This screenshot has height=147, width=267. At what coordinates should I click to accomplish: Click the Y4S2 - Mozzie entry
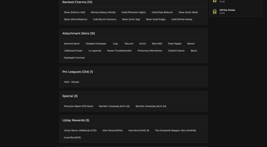(71, 82)
